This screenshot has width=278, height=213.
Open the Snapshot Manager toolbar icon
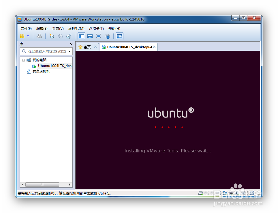pos(69,36)
